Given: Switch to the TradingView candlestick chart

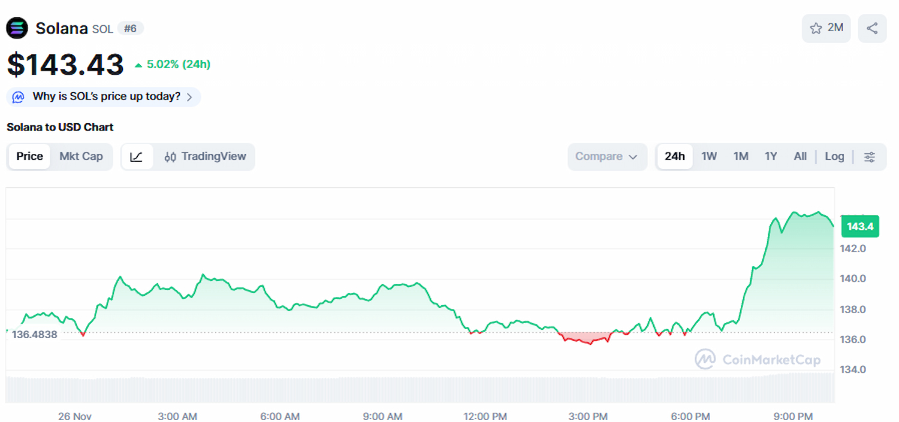Looking at the screenshot, I should [205, 157].
